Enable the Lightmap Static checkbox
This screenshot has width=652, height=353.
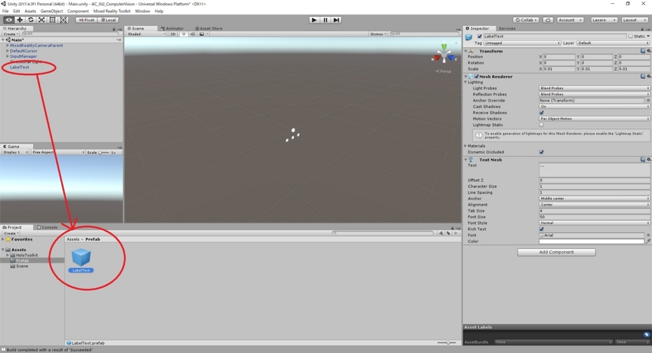tap(541, 125)
